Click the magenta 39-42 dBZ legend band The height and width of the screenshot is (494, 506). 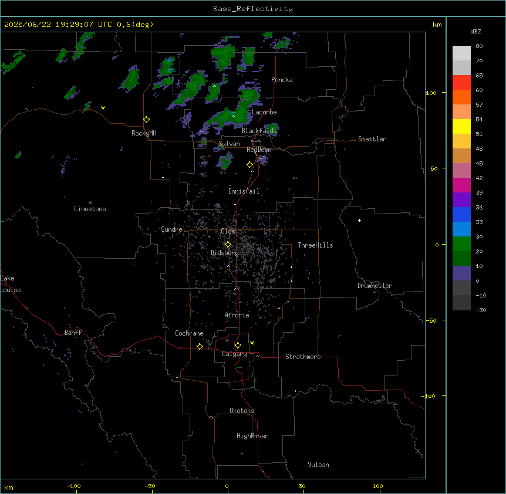point(461,185)
